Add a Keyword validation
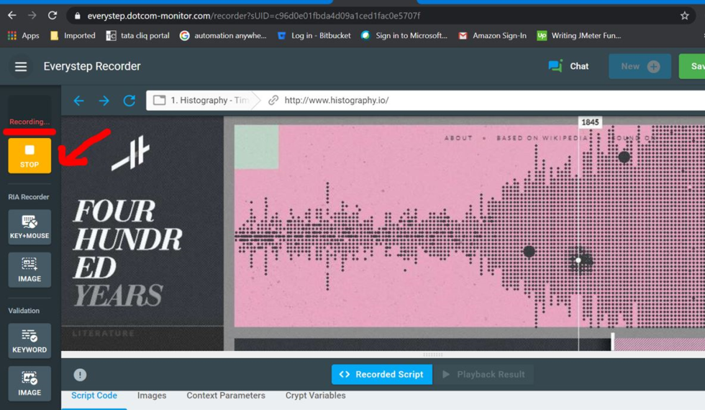Image resolution: width=705 pixels, height=410 pixels. tap(29, 340)
